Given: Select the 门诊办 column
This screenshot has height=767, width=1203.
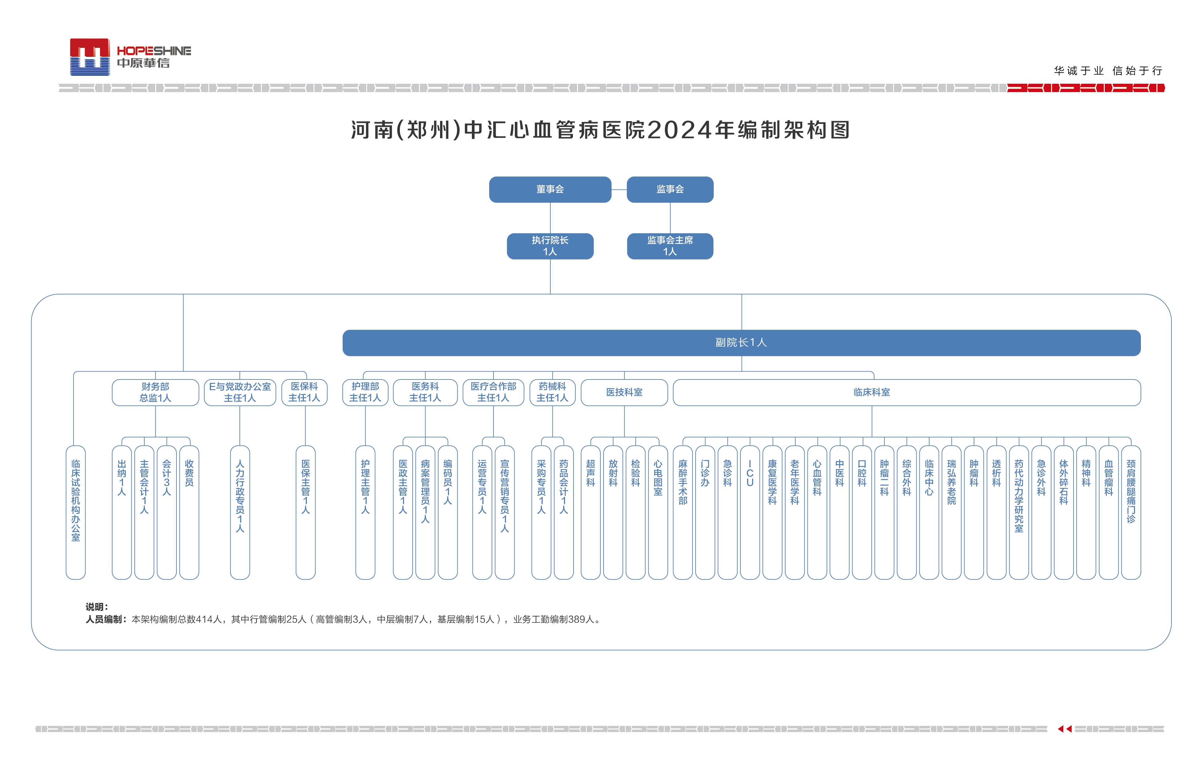Looking at the screenshot, I should coord(705,513).
